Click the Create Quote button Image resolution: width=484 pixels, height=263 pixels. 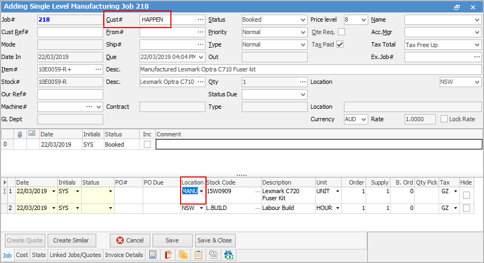point(25,240)
